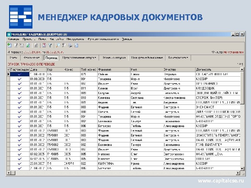Toggle confirmed checkmark in КУЛАГИНА row
This screenshot has width=251, height=188.
(20, 164)
